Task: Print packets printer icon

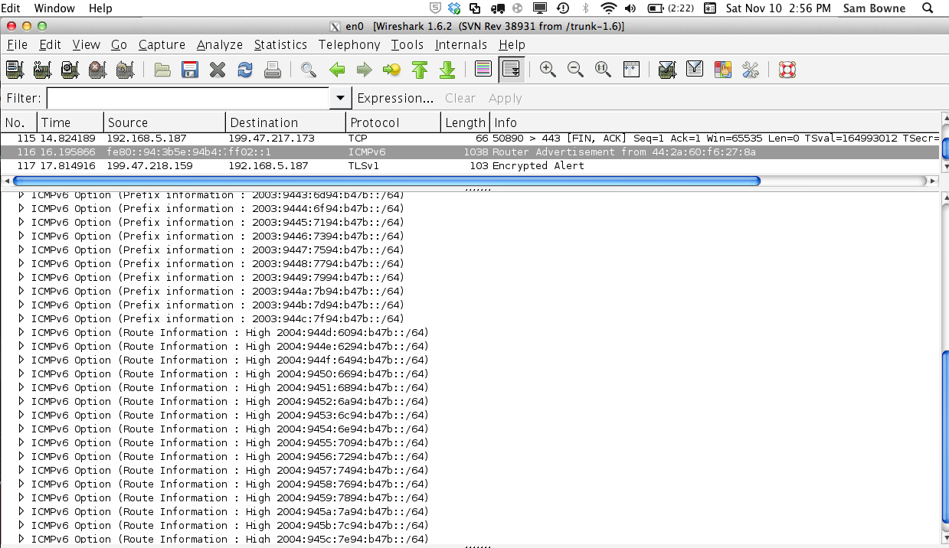Action: (273, 70)
